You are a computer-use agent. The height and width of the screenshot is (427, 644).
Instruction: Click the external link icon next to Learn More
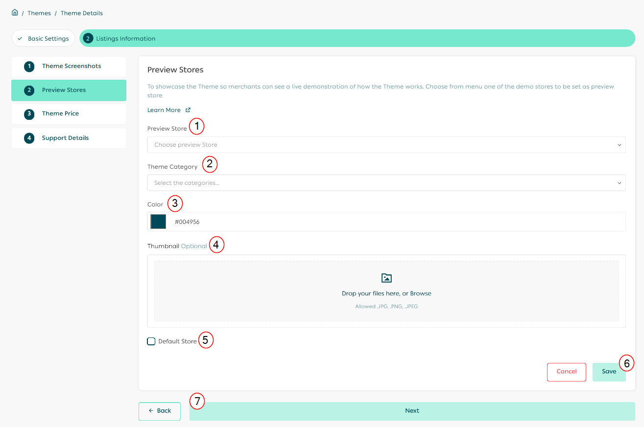[188, 110]
